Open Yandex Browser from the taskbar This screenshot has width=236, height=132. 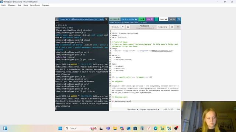click(149, 128)
